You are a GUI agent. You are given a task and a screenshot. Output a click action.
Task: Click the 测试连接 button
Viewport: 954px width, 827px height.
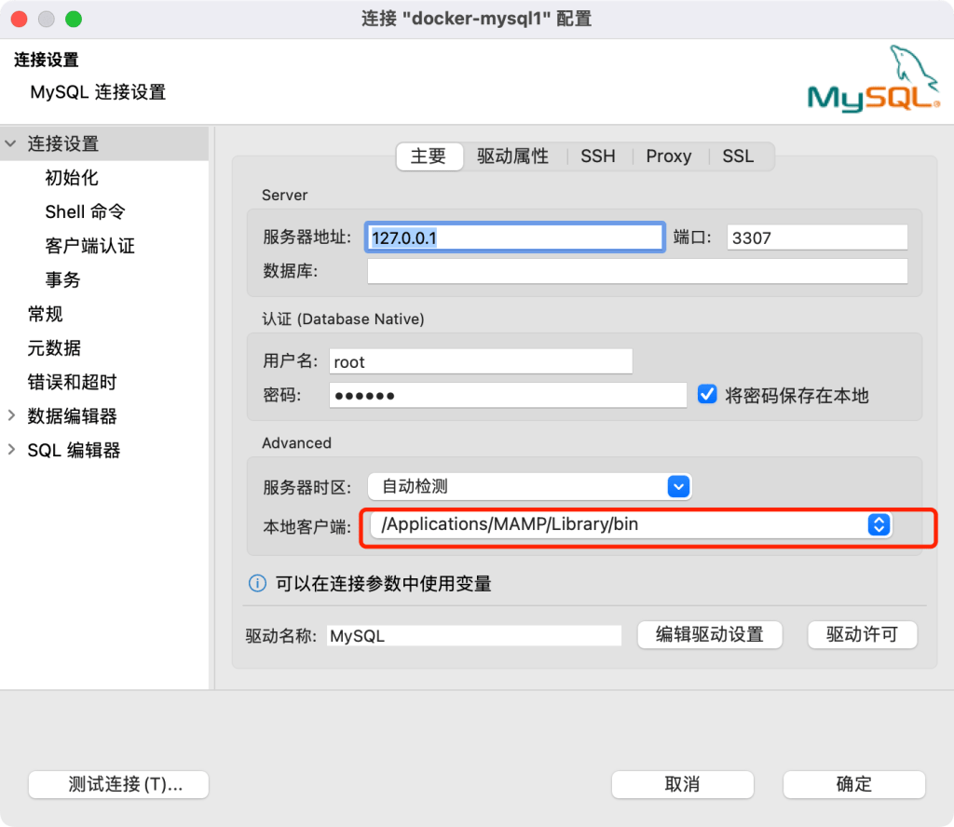click(x=118, y=784)
